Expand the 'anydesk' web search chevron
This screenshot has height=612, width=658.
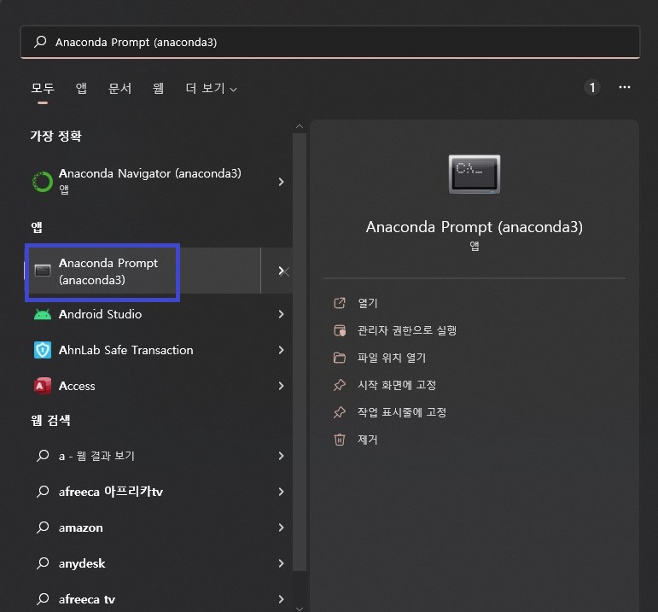[281, 562]
